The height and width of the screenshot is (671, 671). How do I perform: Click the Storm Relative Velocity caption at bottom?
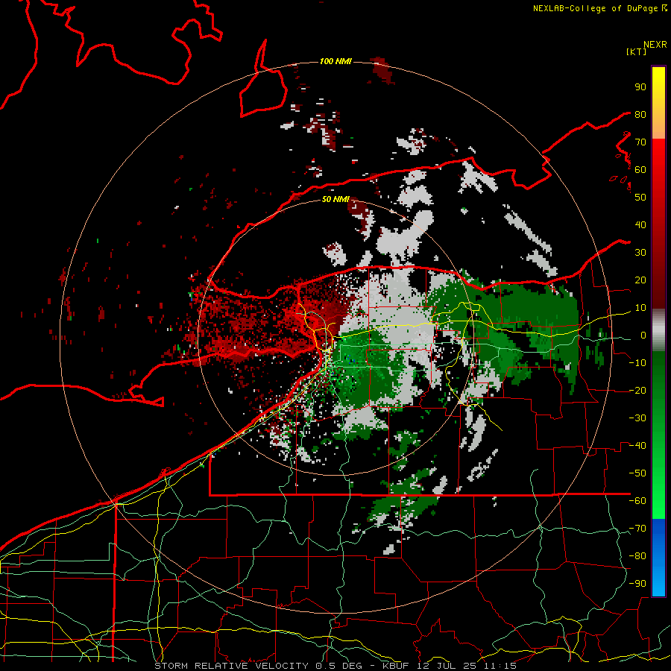coord(335,666)
